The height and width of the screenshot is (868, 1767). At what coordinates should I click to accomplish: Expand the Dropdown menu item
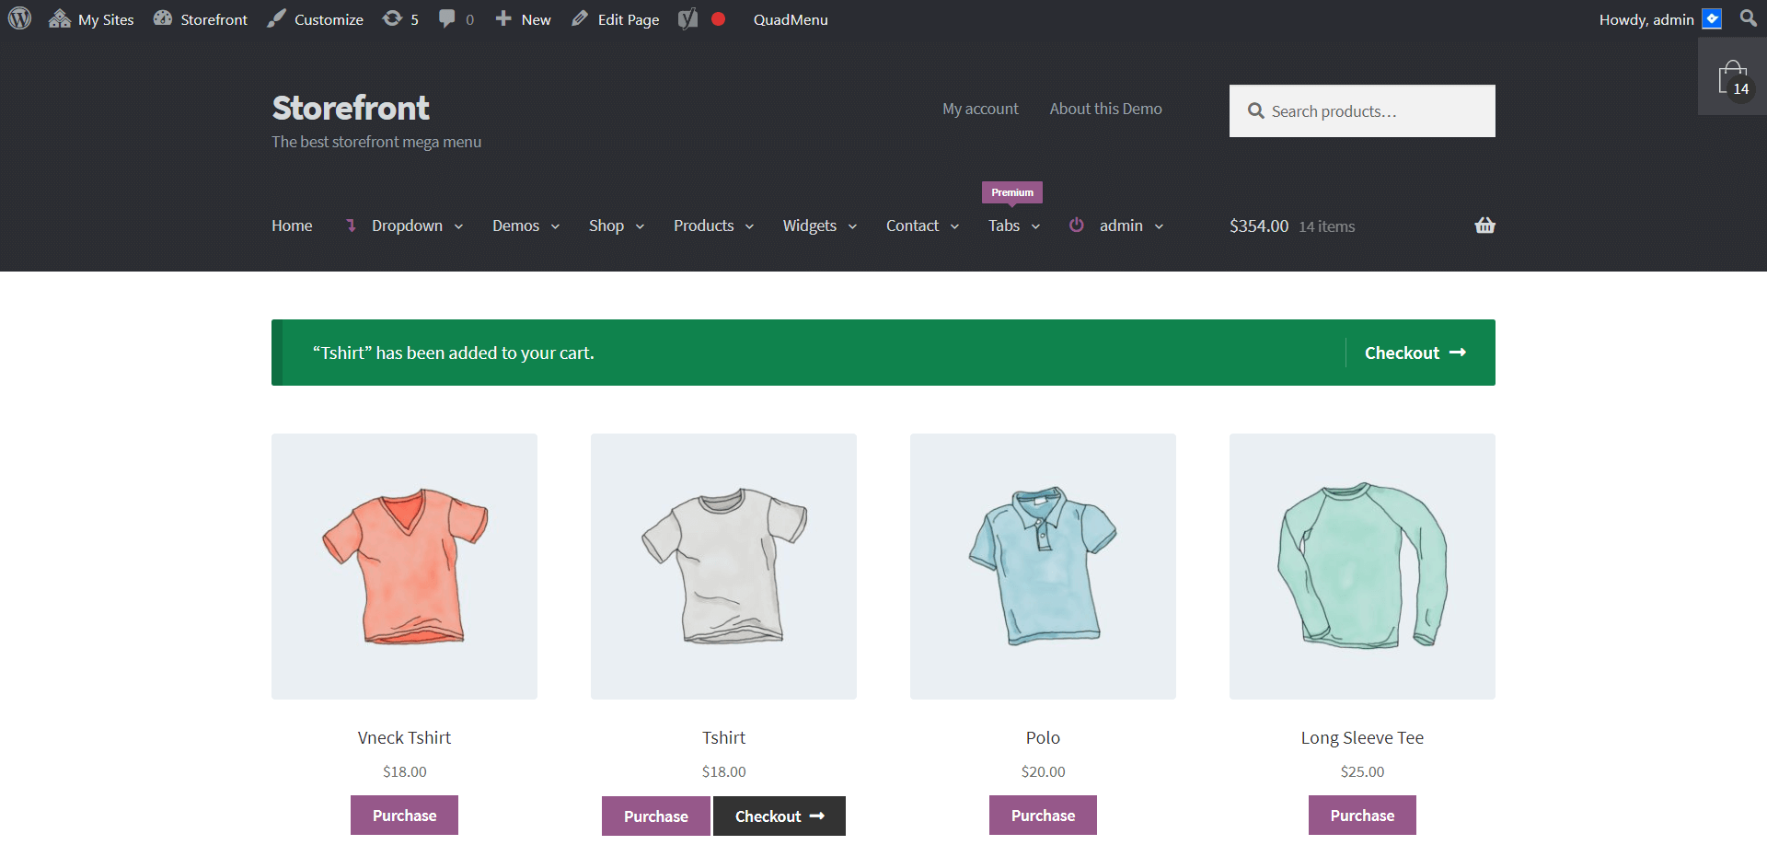coord(407,226)
